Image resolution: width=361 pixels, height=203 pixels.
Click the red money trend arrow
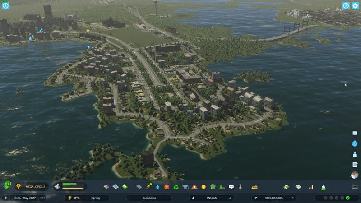click(292, 198)
